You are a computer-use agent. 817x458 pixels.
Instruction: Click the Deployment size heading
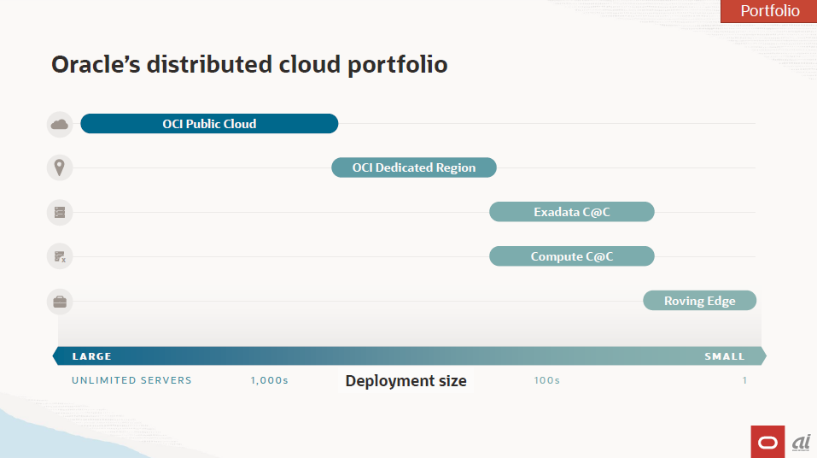pos(406,381)
